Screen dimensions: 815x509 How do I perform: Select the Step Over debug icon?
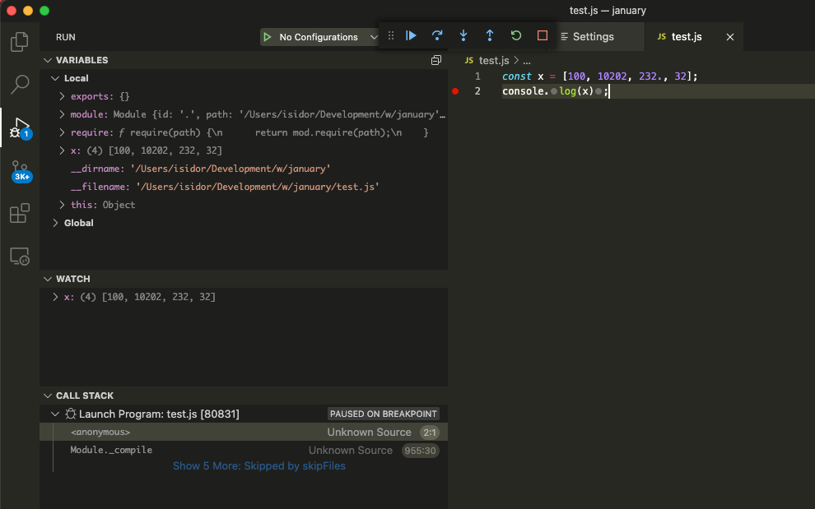[437, 36]
